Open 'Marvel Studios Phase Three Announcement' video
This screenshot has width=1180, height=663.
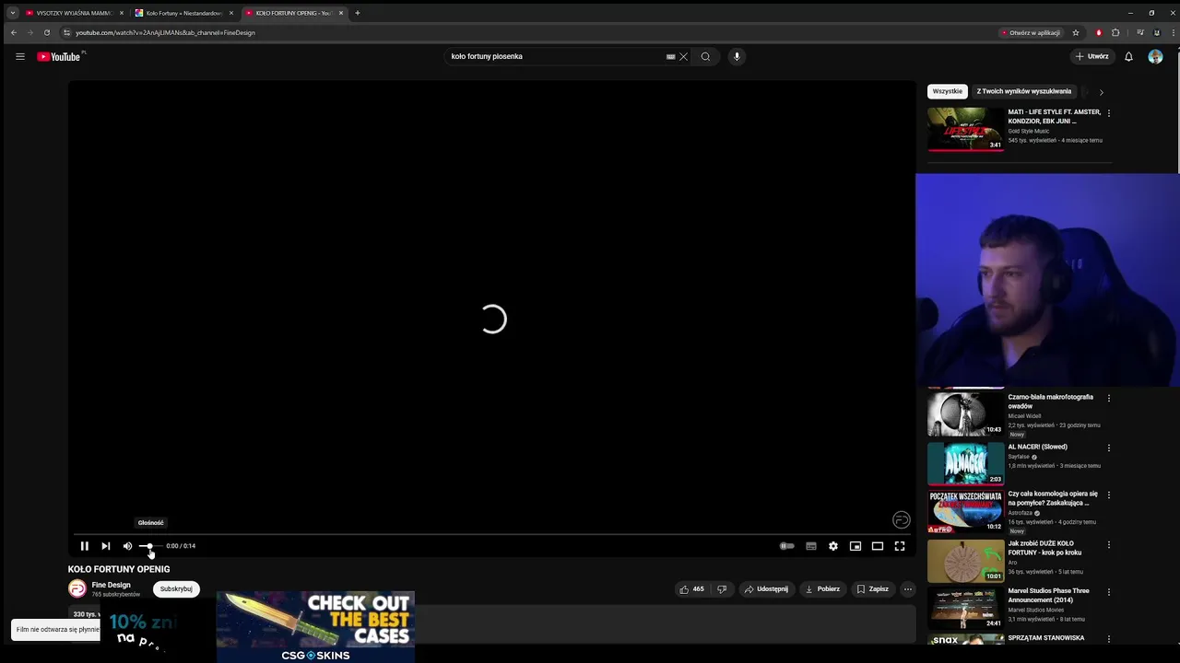[x=1048, y=595]
